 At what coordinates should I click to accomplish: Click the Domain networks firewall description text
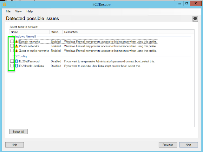[110, 41]
